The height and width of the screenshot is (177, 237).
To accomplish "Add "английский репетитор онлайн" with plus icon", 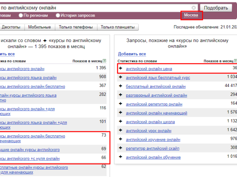I will coord(120,104).
